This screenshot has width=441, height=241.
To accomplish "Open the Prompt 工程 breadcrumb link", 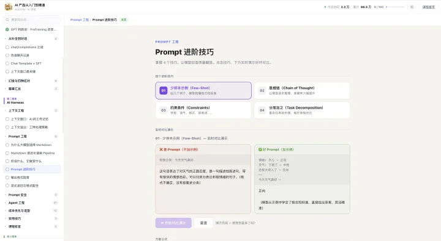I will pos(79,20).
